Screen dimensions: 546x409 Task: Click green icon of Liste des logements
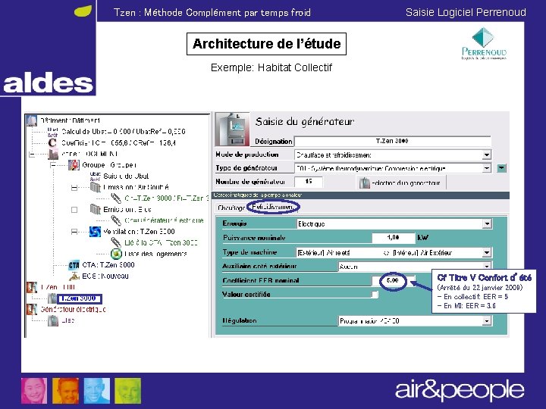pos(116,254)
